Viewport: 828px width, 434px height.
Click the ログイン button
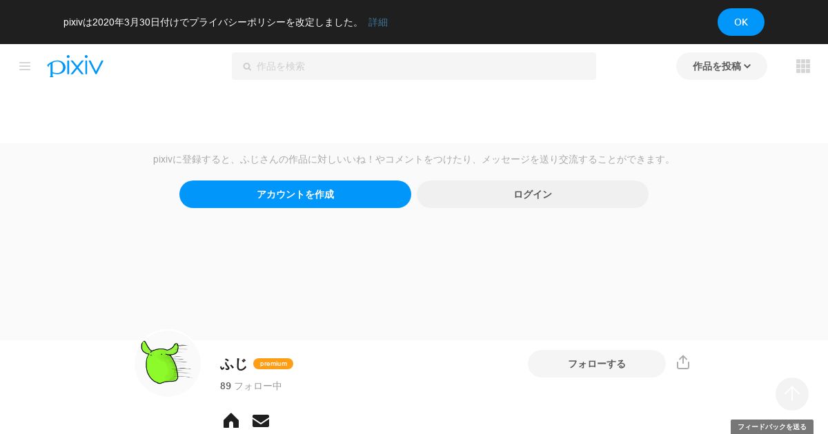pos(533,194)
